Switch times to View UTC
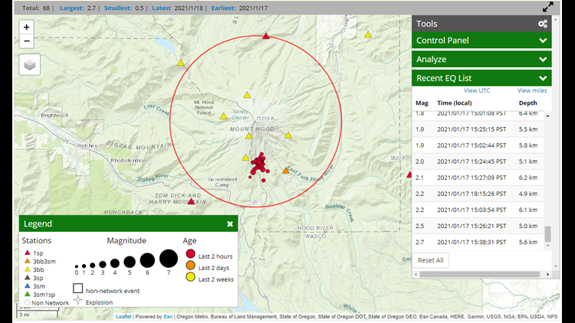Screen dimensions: 575x323 tap(477, 90)
